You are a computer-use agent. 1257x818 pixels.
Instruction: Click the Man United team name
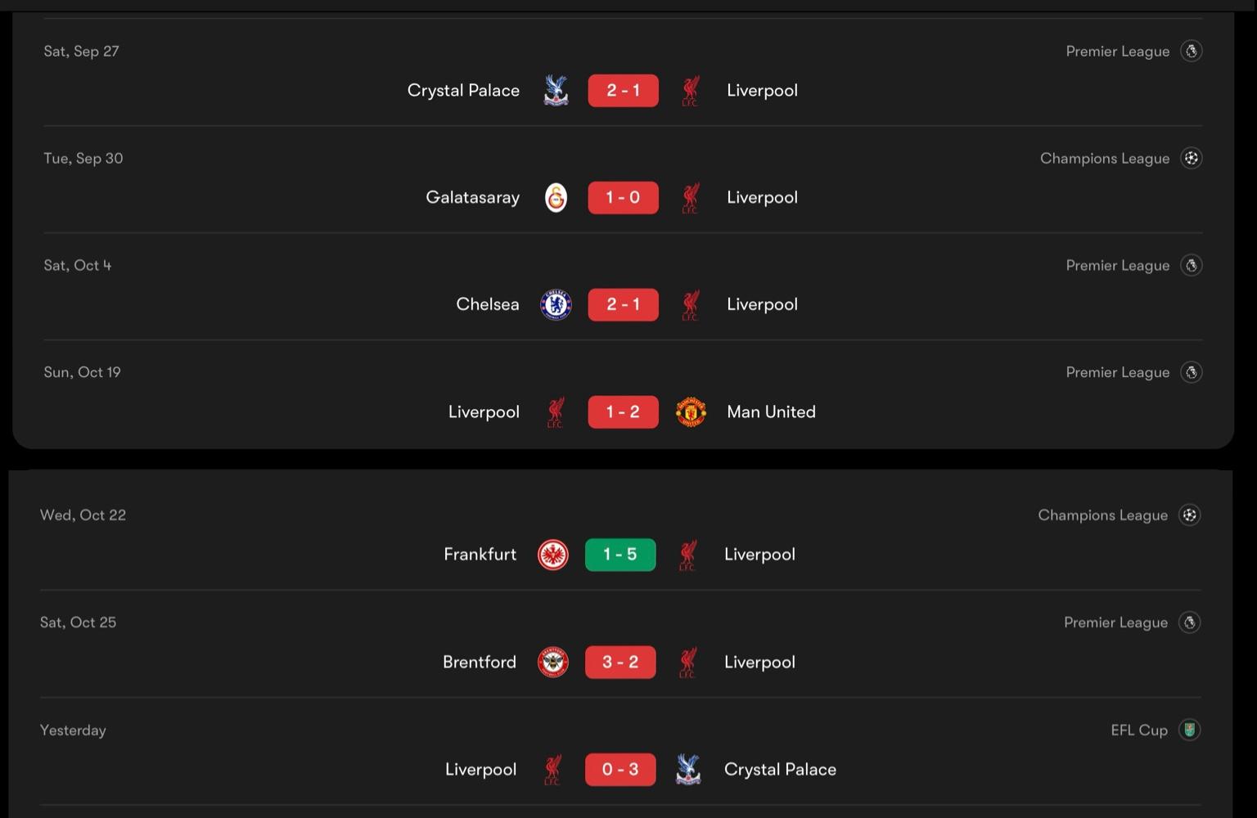click(x=771, y=411)
